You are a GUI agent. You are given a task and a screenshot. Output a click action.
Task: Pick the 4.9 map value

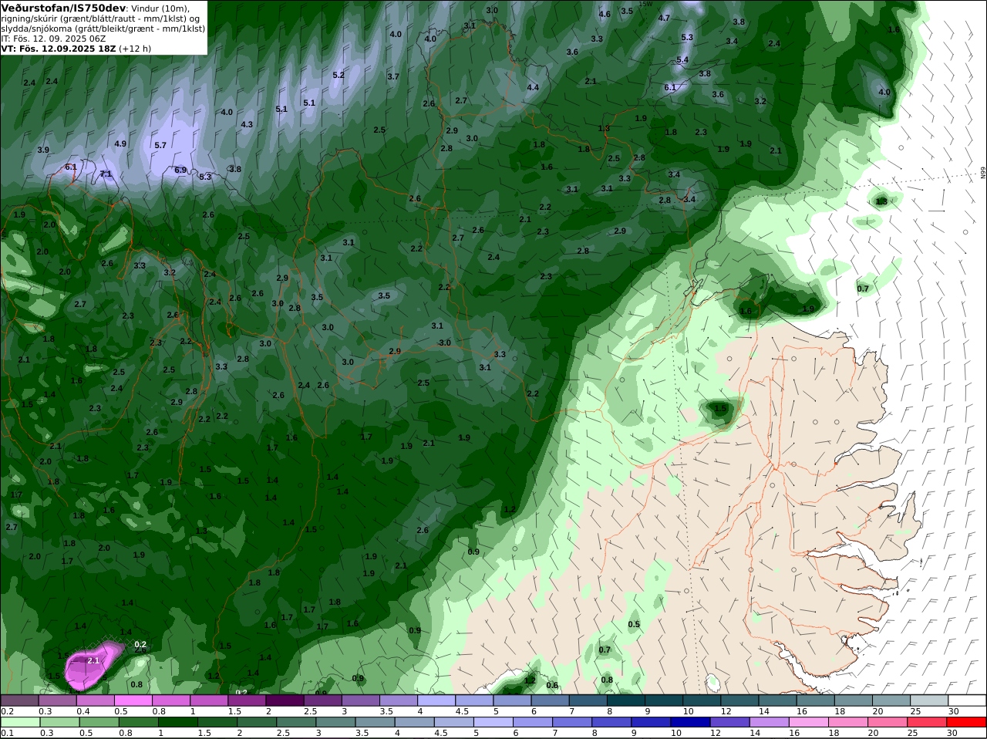120,143
